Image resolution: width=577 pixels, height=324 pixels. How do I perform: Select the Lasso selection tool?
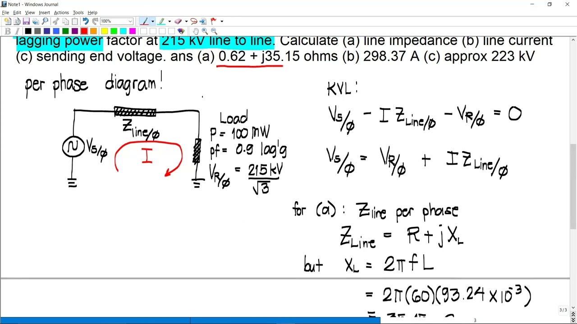194,21
